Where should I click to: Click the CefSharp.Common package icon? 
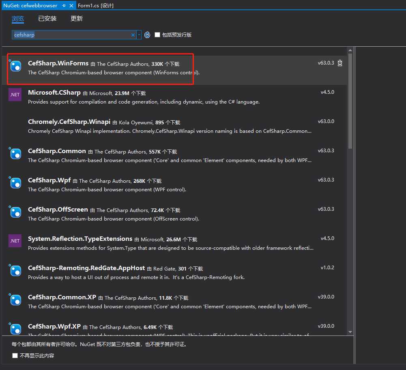(x=15, y=153)
